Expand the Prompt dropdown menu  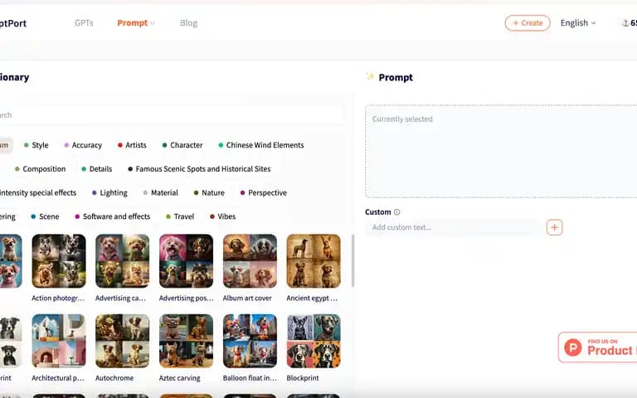coord(136,23)
